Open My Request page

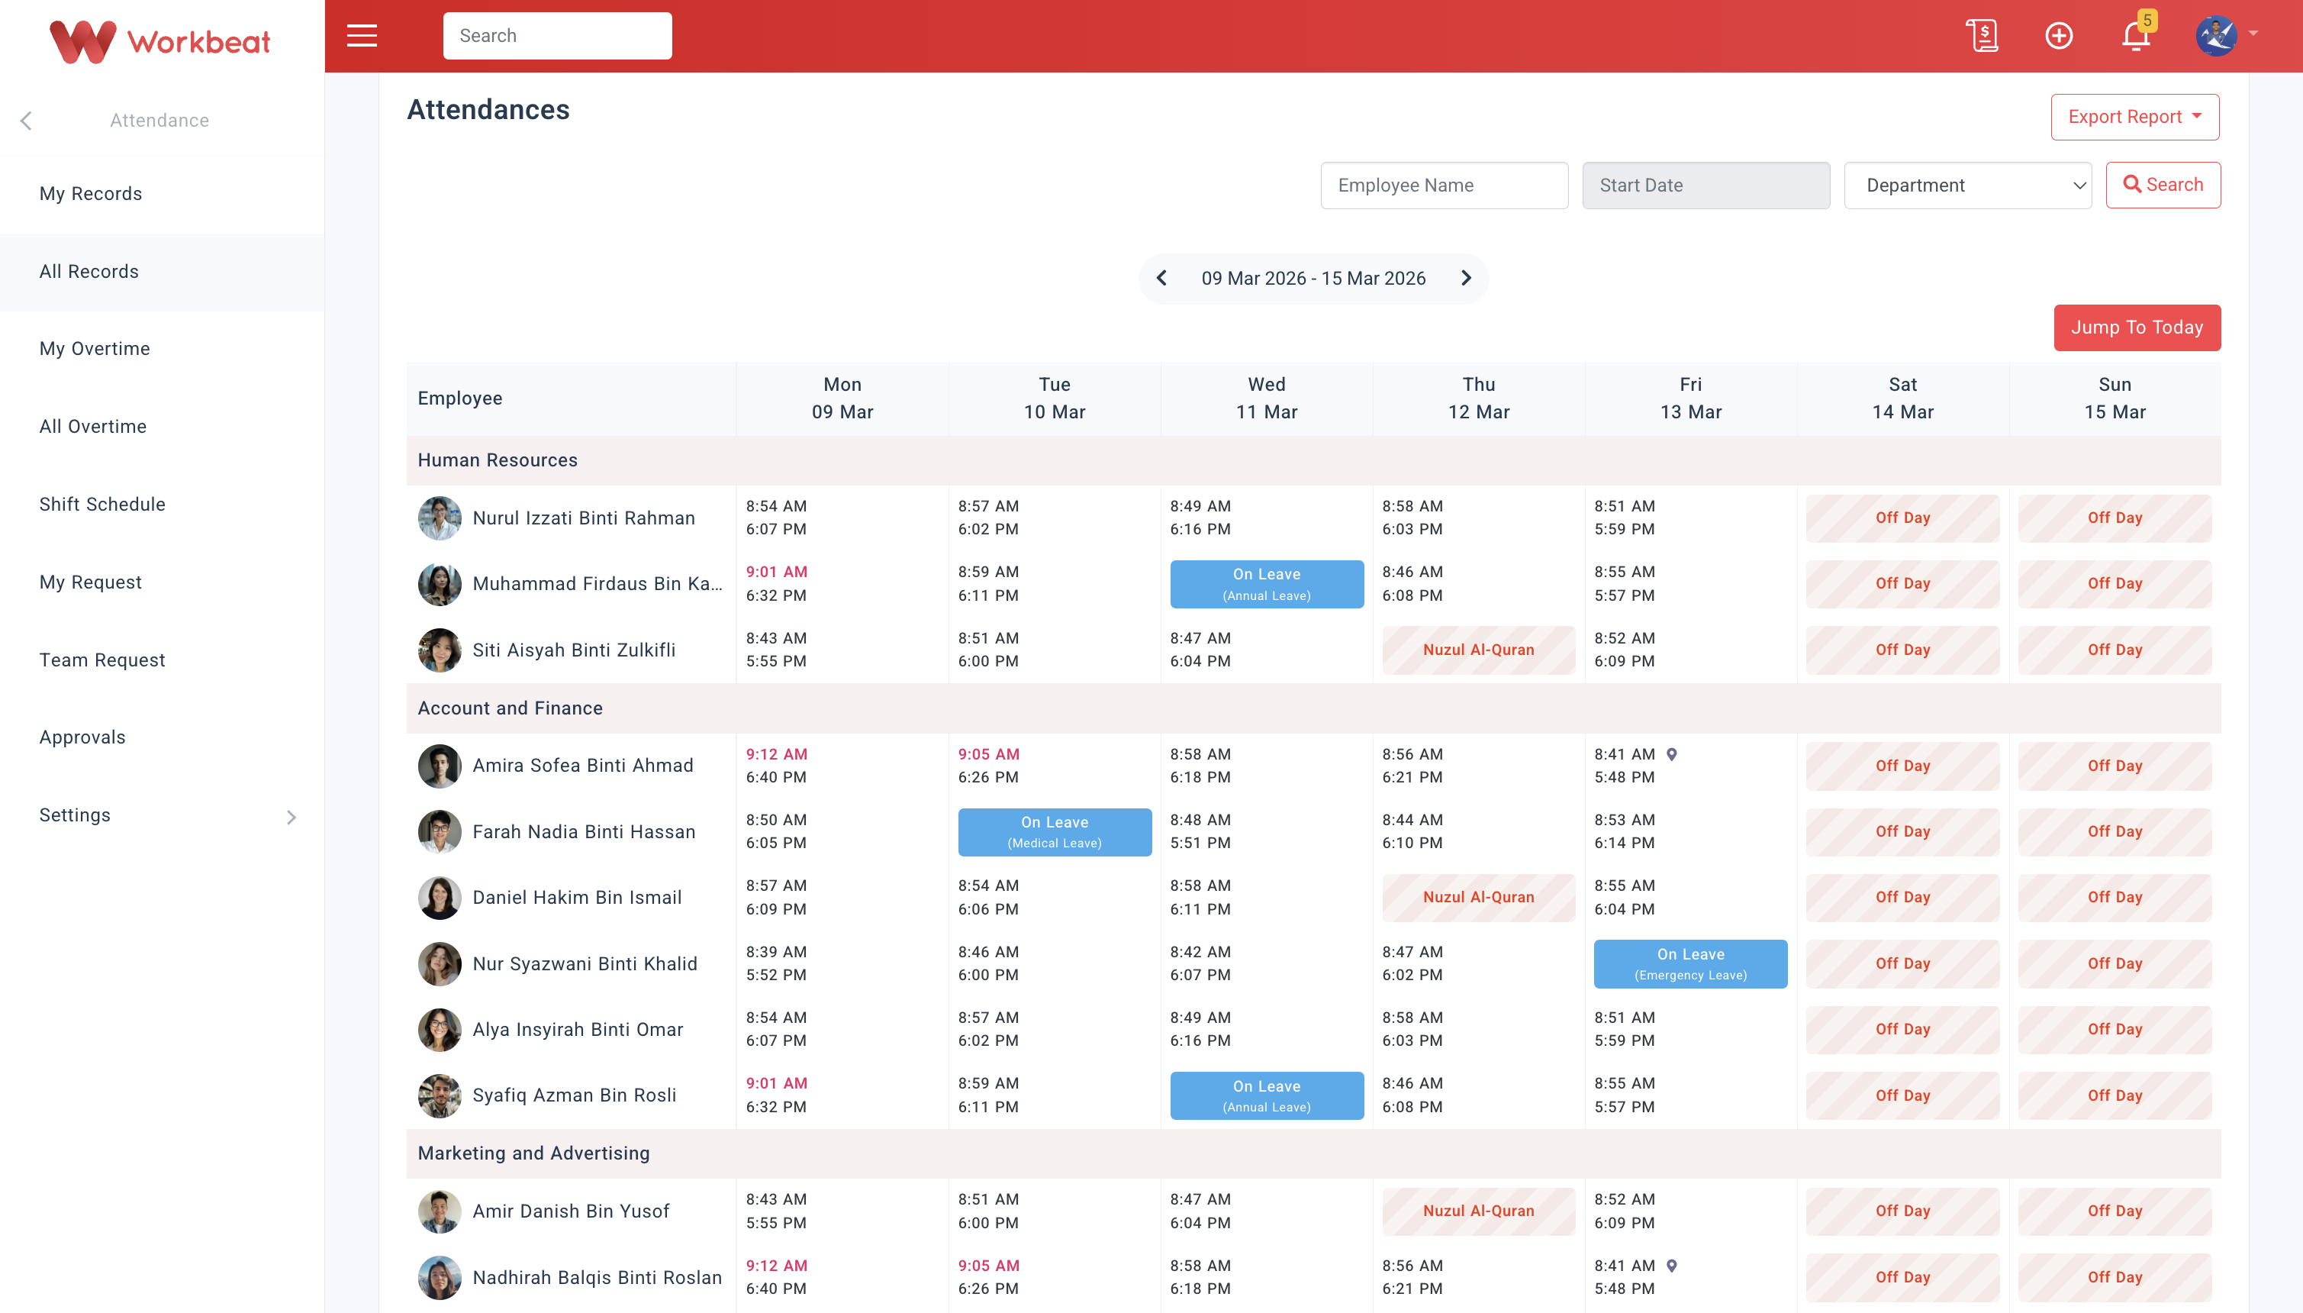[x=163, y=582]
